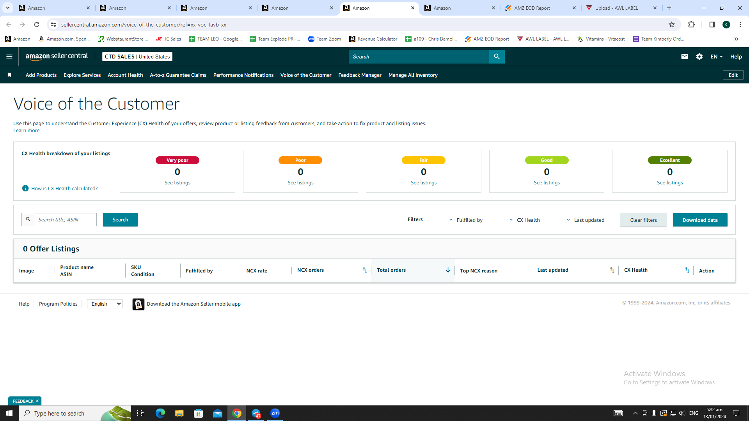The width and height of the screenshot is (749, 421).
Task: Click the Amazon Seller app icon in footer
Action: click(x=138, y=304)
